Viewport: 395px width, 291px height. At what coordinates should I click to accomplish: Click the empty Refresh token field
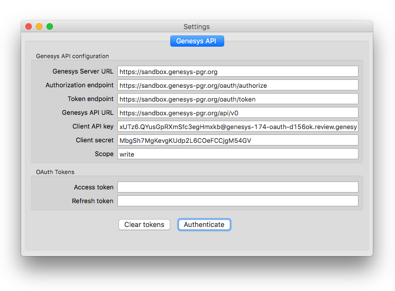click(x=238, y=201)
